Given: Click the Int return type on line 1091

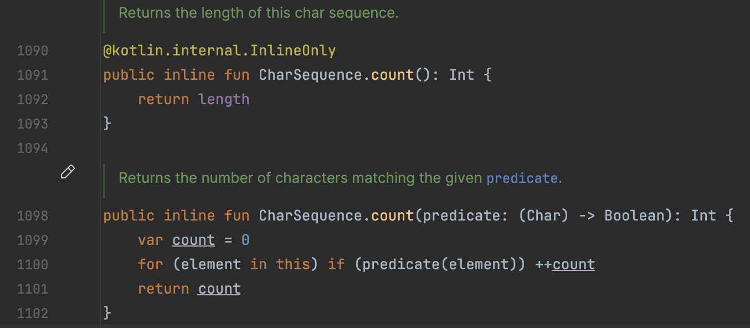Looking at the screenshot, I should pos(462,75).
